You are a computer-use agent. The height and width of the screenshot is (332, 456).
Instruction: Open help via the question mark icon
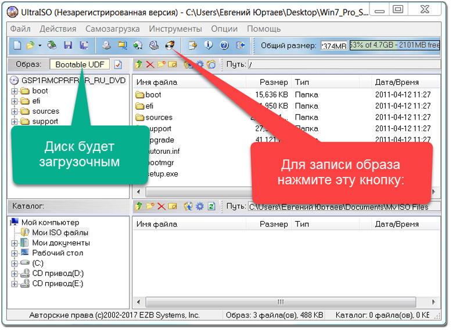224,46
